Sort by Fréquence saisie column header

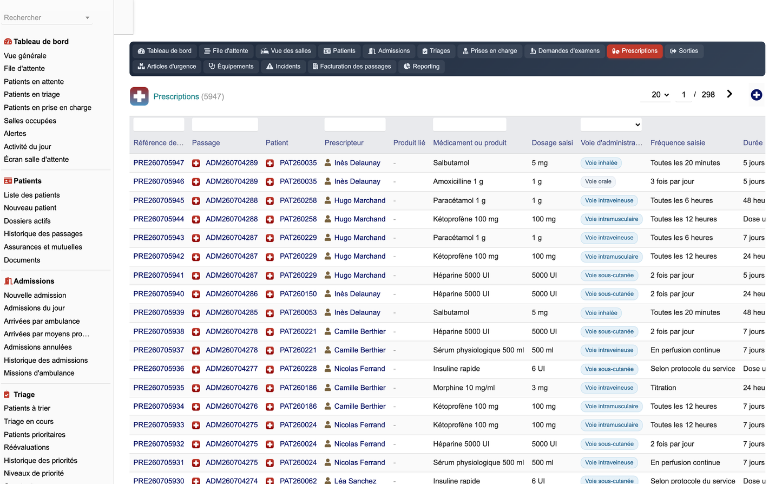[678, 143]
